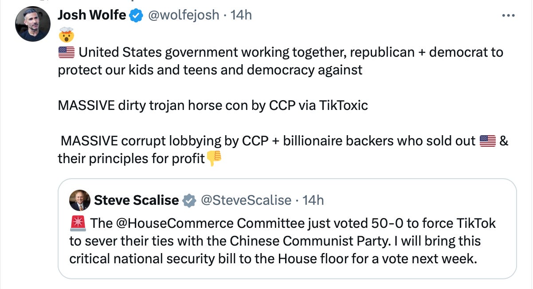Screen dimensions: 533x289
Task: Click the US flag emoji starting the tweet
Action: 66,51
